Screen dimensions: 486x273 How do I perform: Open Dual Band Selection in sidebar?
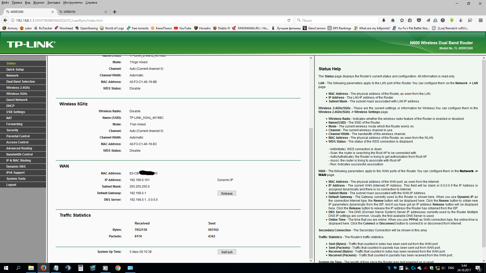[x=23, y=82]
